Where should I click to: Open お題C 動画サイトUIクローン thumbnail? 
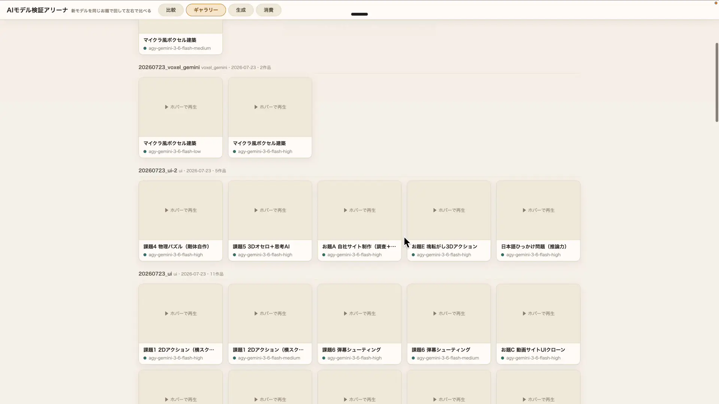point(538,313)
